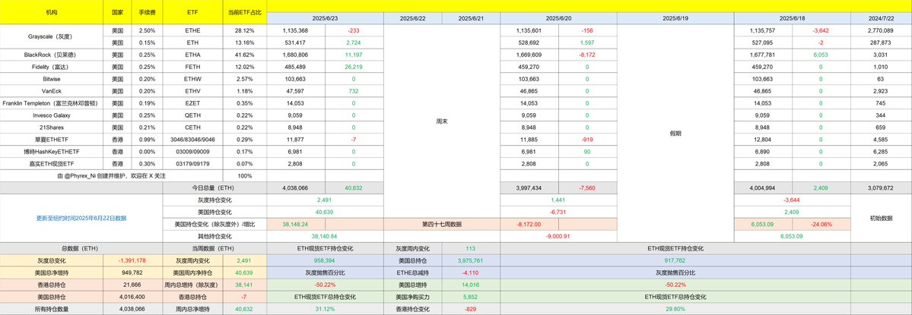Screen dimensions: 912x315
Task: Click the 40,632 daily total change
Action: pos(354,188)
